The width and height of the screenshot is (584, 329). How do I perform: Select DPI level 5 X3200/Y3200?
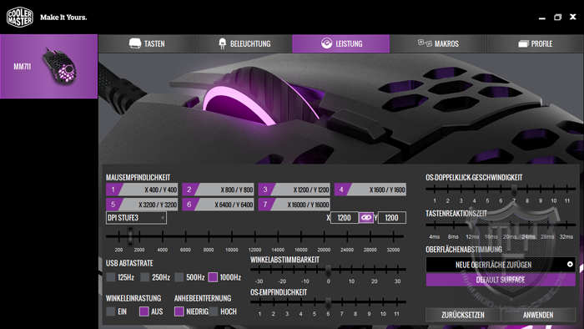point(142,205)
